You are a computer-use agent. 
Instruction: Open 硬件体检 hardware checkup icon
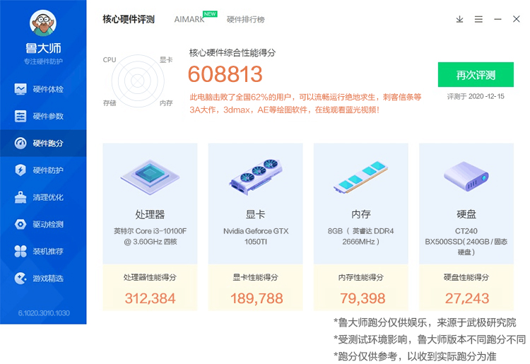click(20, 89)
